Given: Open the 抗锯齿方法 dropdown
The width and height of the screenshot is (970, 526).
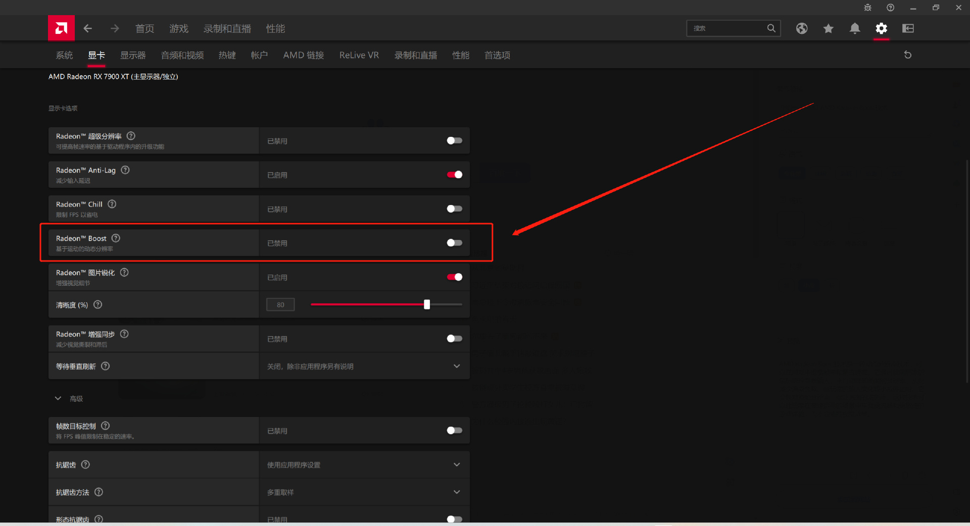Looking at the screenshot, I should pyautogui.click(x=364, y=492).
